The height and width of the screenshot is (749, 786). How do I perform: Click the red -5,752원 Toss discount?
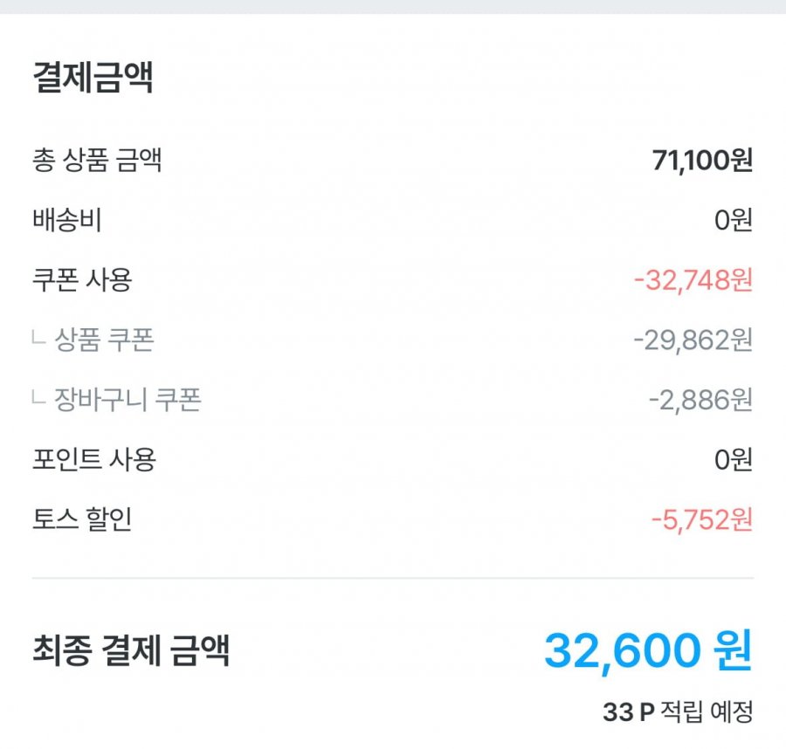[701, 519]
